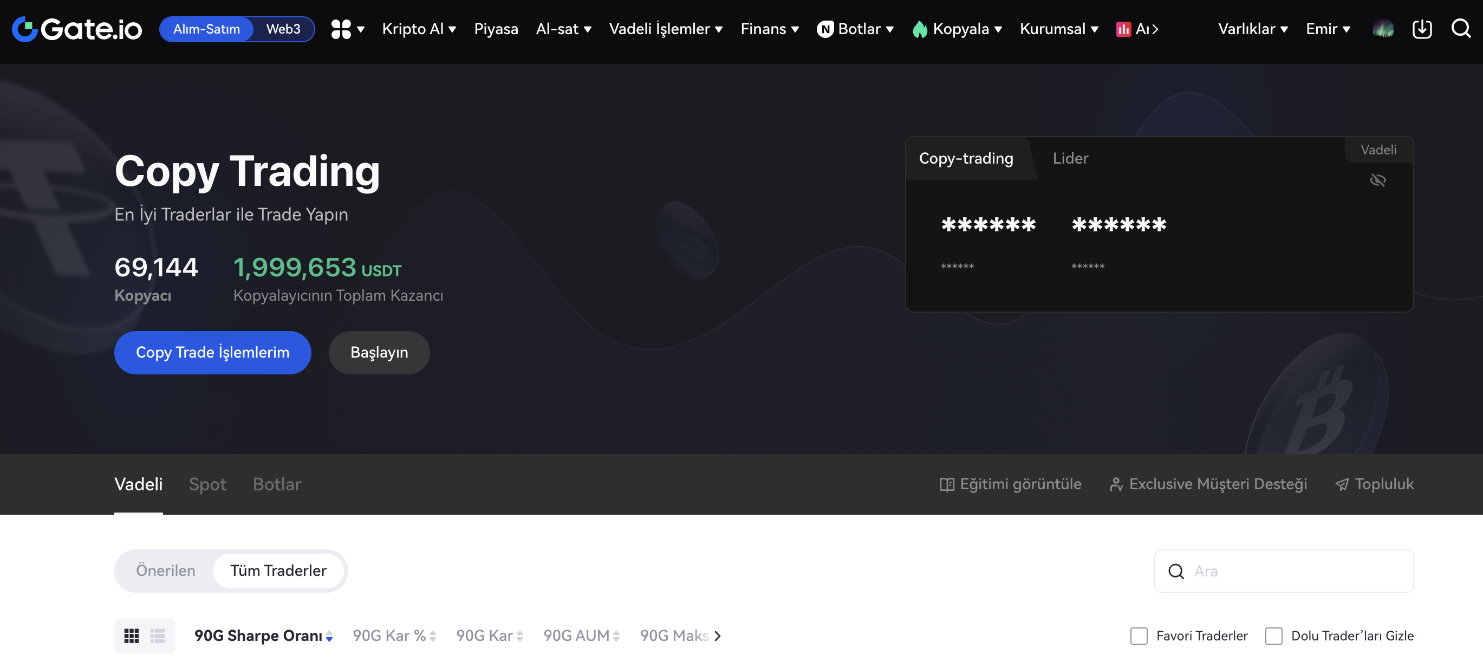
Task: Expand the Varlıklar dropdown menu
Action: [1253, 29]
